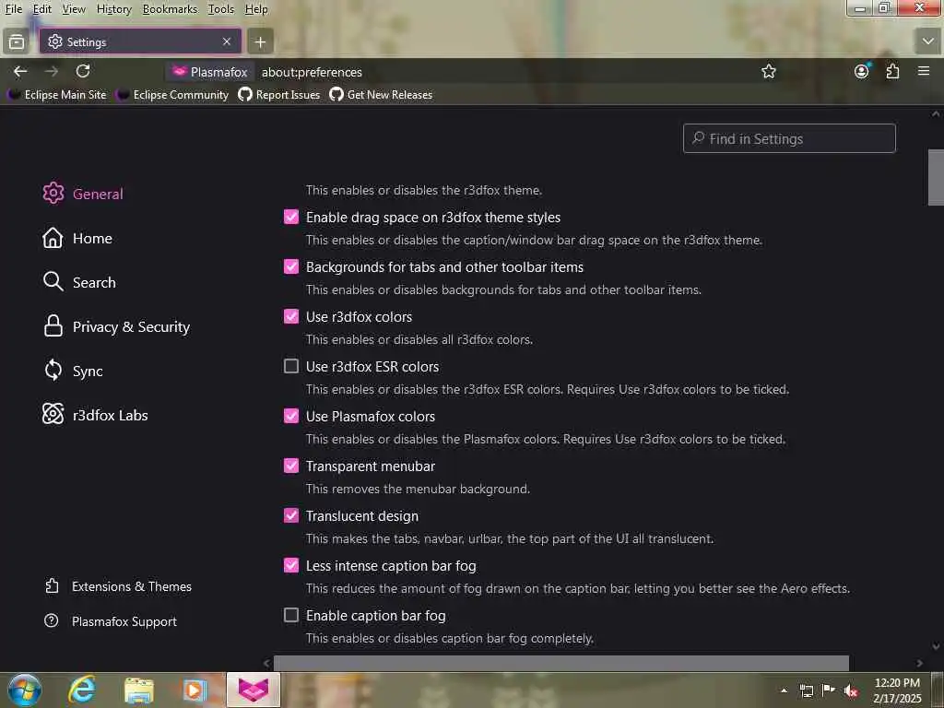The height and width of the screenshot is (708, 944).
Task: Disable Transparent menubar checkbox
Action: point(290,466)
